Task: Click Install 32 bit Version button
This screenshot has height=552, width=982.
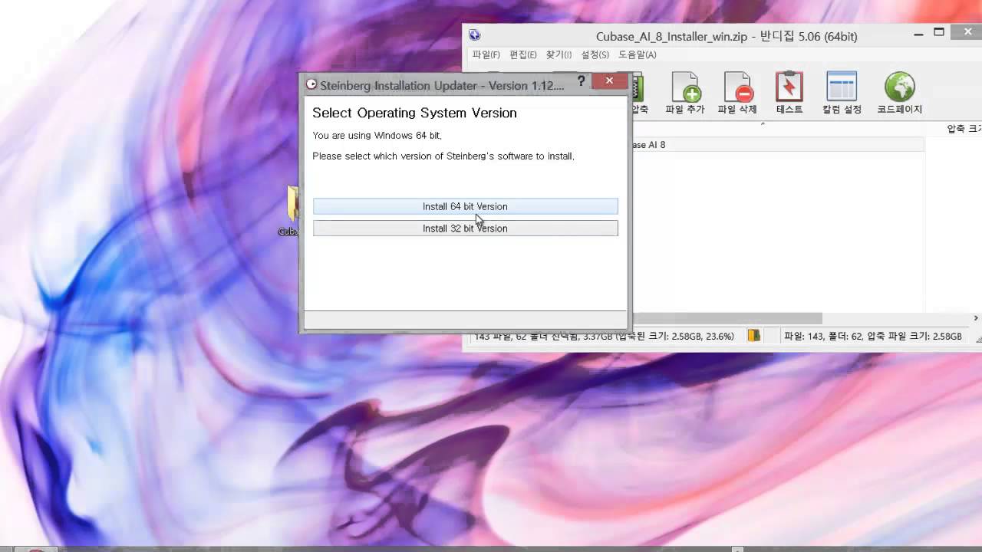Action: point(465,228)
